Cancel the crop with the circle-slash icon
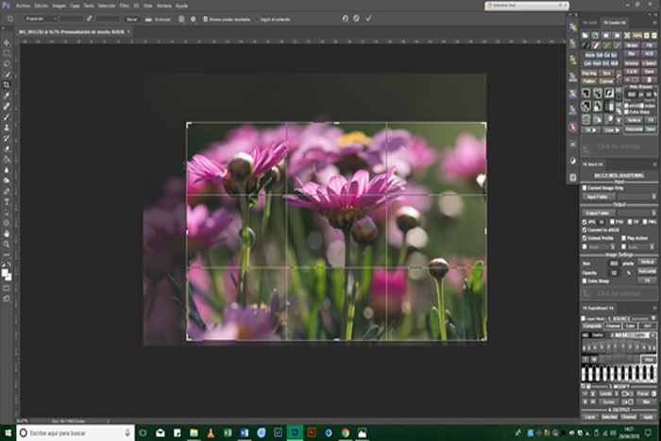The width and height of the screenshot is (661, 441). tap(357, 18)
